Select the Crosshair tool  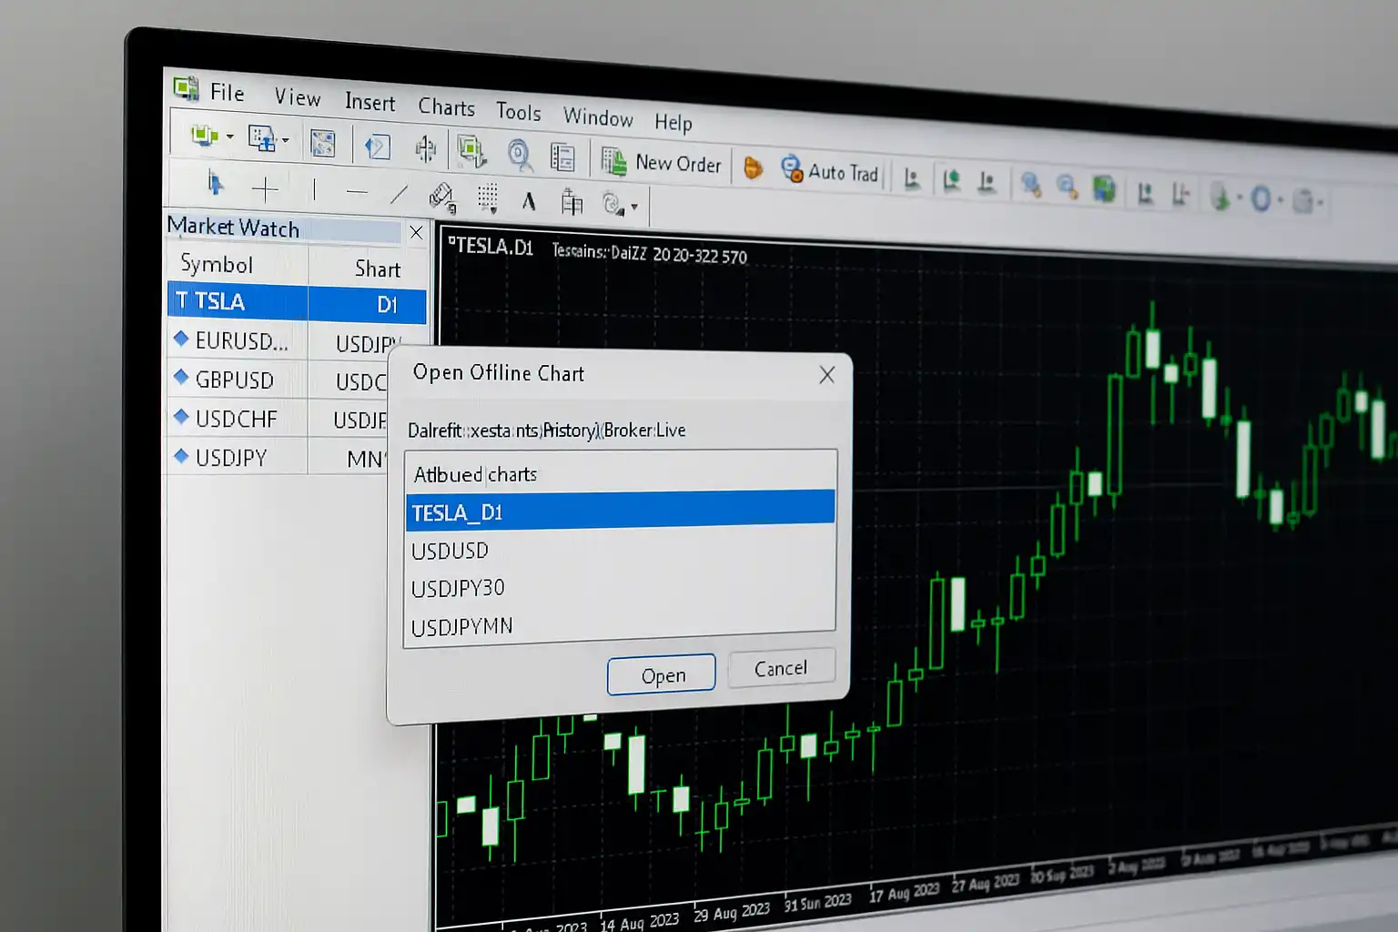265,189
